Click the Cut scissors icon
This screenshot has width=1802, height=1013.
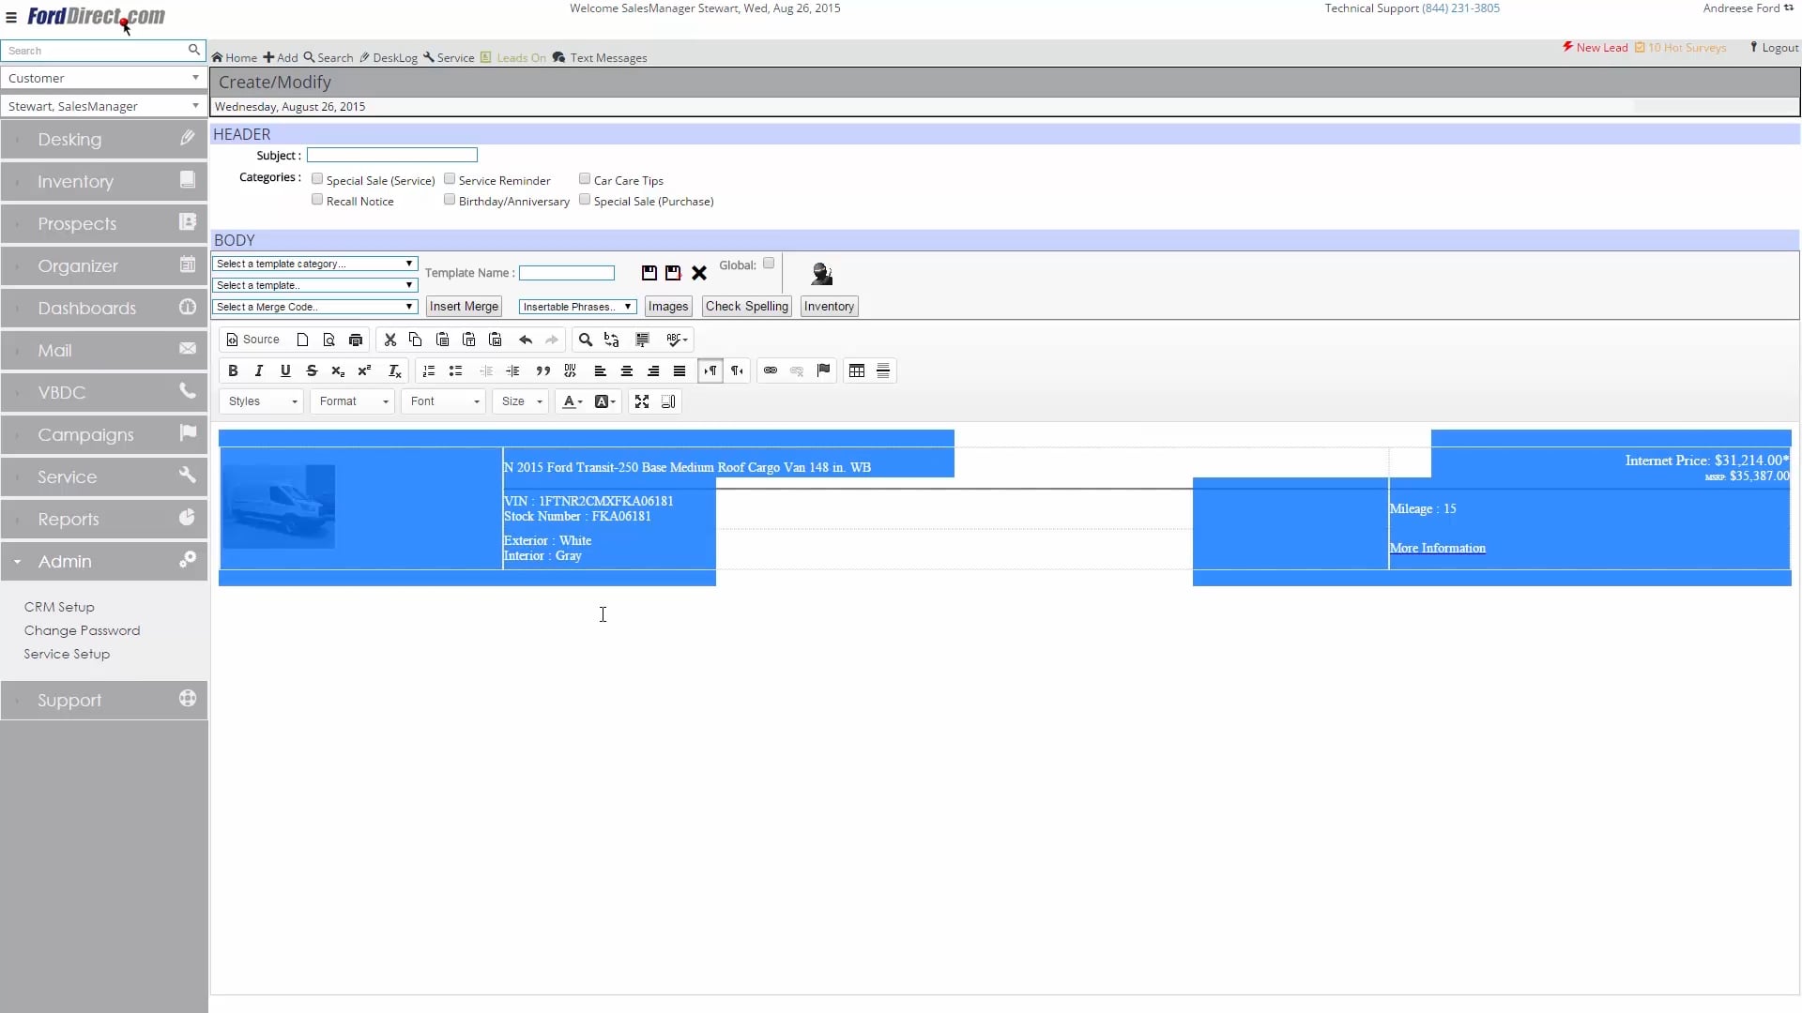click(390, 340)
